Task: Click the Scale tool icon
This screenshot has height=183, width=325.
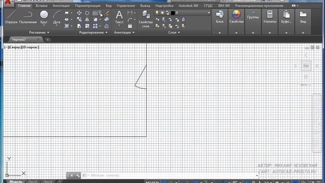Action: (x=87, y=26)
